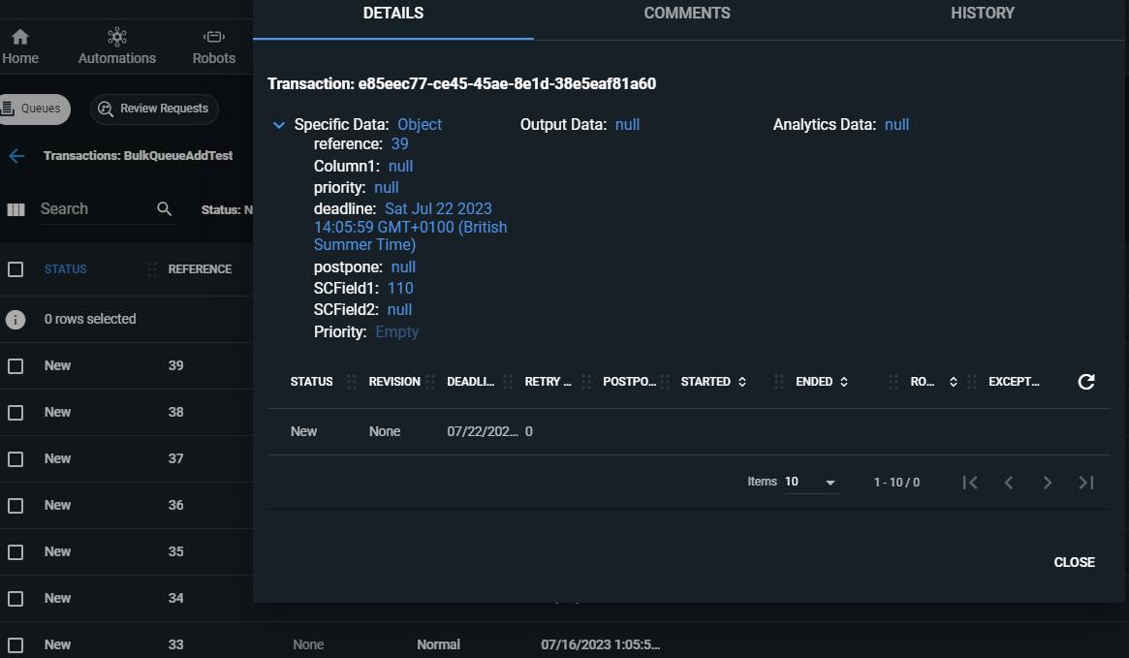Toggle the select-all checkbox in header

coord(16,269)
